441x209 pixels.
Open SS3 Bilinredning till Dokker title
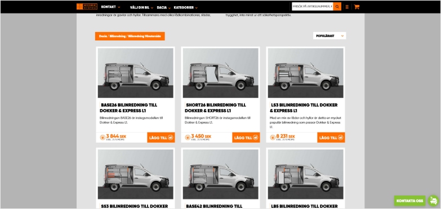pyautogui.click(x=134, y=206)
